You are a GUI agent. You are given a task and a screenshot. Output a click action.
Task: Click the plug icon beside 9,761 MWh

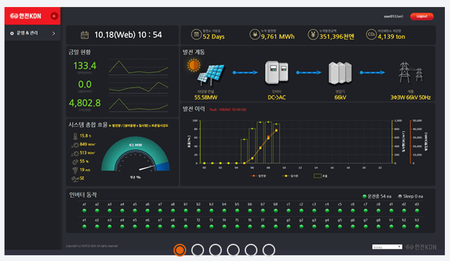(255, 34)
